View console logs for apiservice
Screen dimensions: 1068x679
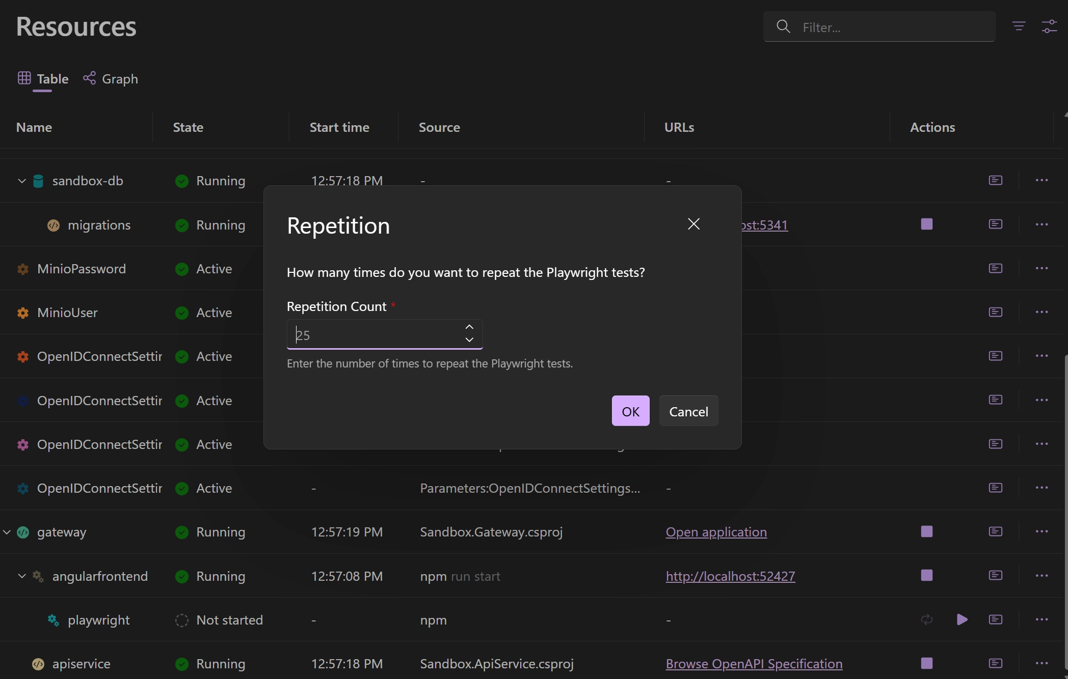[x=995, y=663]
